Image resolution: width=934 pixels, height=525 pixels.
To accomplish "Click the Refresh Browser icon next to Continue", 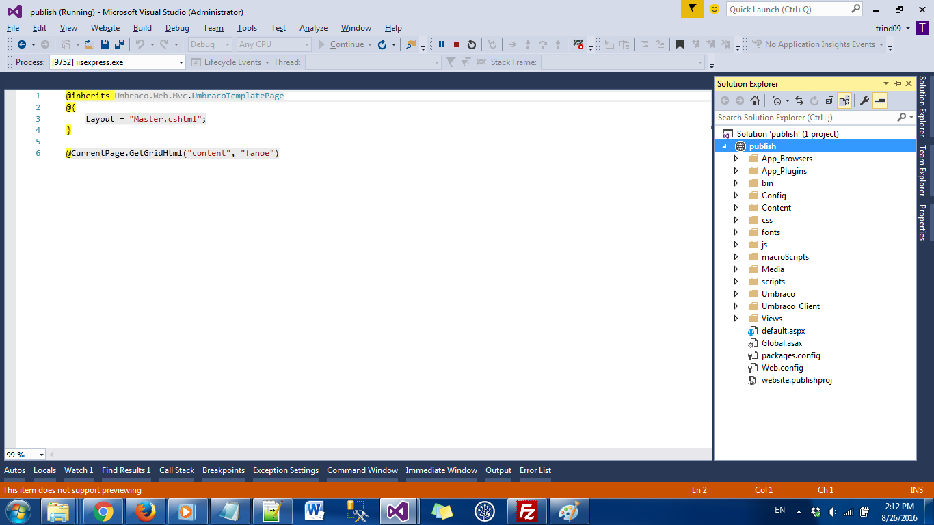I will 382,44.
